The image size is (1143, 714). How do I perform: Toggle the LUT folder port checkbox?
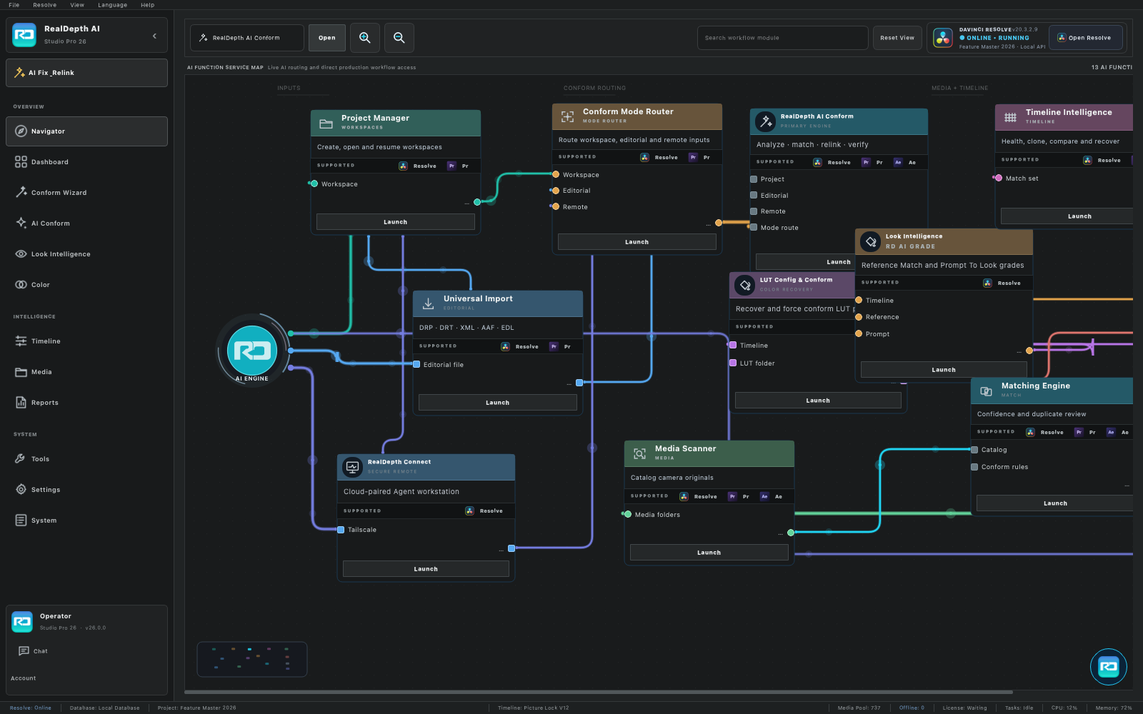click(733, 363)
